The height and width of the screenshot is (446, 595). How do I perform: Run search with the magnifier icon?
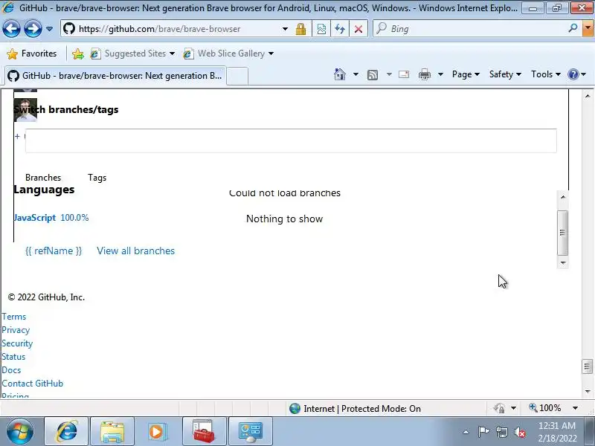click(x=573, y=28)
